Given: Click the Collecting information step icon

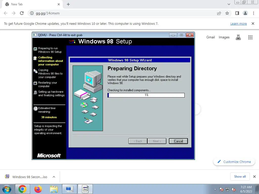Looking at the screenshot, I should (x=35, y=58).
